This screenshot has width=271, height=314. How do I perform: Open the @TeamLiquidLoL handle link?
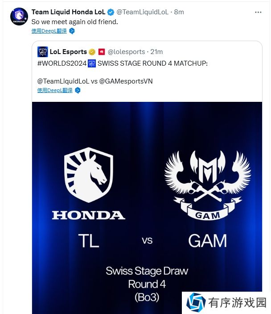point(142,12)
